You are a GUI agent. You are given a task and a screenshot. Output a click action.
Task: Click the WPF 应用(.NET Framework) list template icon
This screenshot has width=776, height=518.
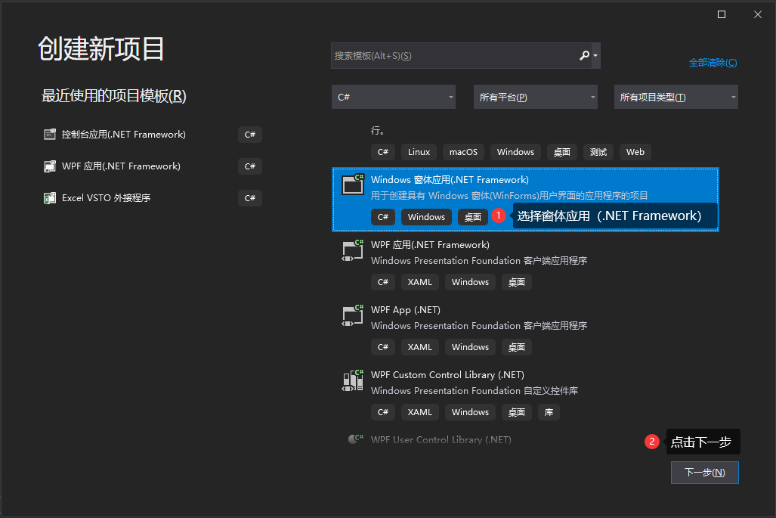(x=353, y=250)
